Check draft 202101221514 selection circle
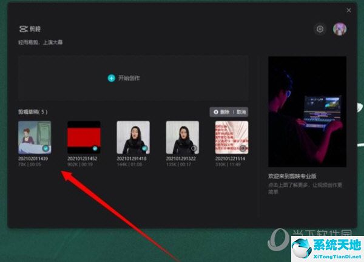The height and width of the screenshot is (262, 364). pos(243,148)
